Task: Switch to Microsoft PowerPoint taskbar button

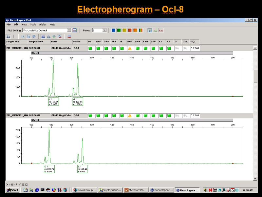Action: pos(136,190)
